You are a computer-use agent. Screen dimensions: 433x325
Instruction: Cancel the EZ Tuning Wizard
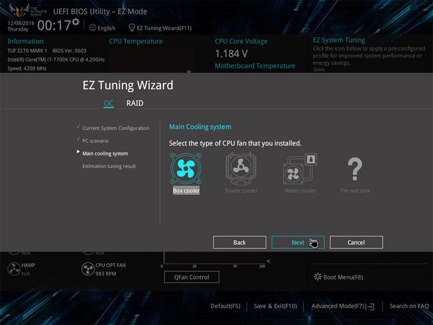pyautogui.click(x=356, y=243)
